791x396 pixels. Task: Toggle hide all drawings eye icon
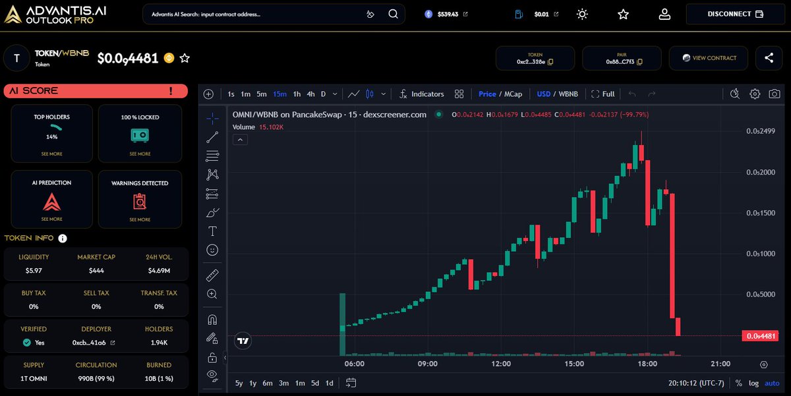tap(212, 376)
